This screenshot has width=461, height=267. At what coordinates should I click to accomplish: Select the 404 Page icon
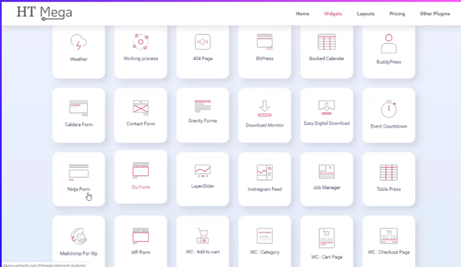[x=203, y=42]
